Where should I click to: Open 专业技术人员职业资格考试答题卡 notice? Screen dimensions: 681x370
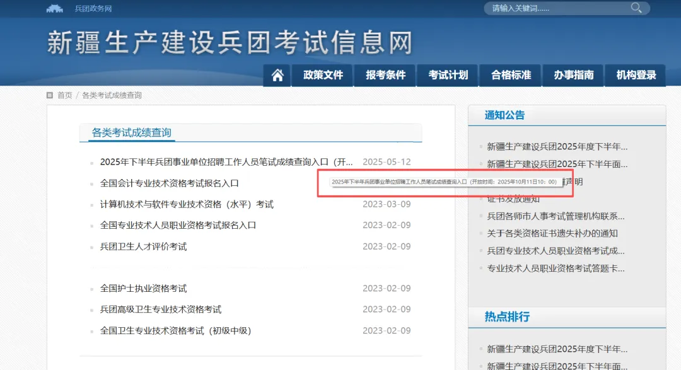[x=556, y=269]
